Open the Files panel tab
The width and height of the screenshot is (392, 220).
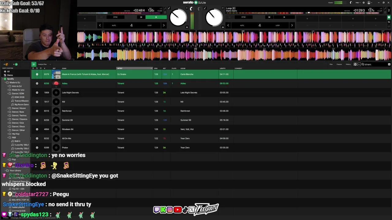coord(331,64)
